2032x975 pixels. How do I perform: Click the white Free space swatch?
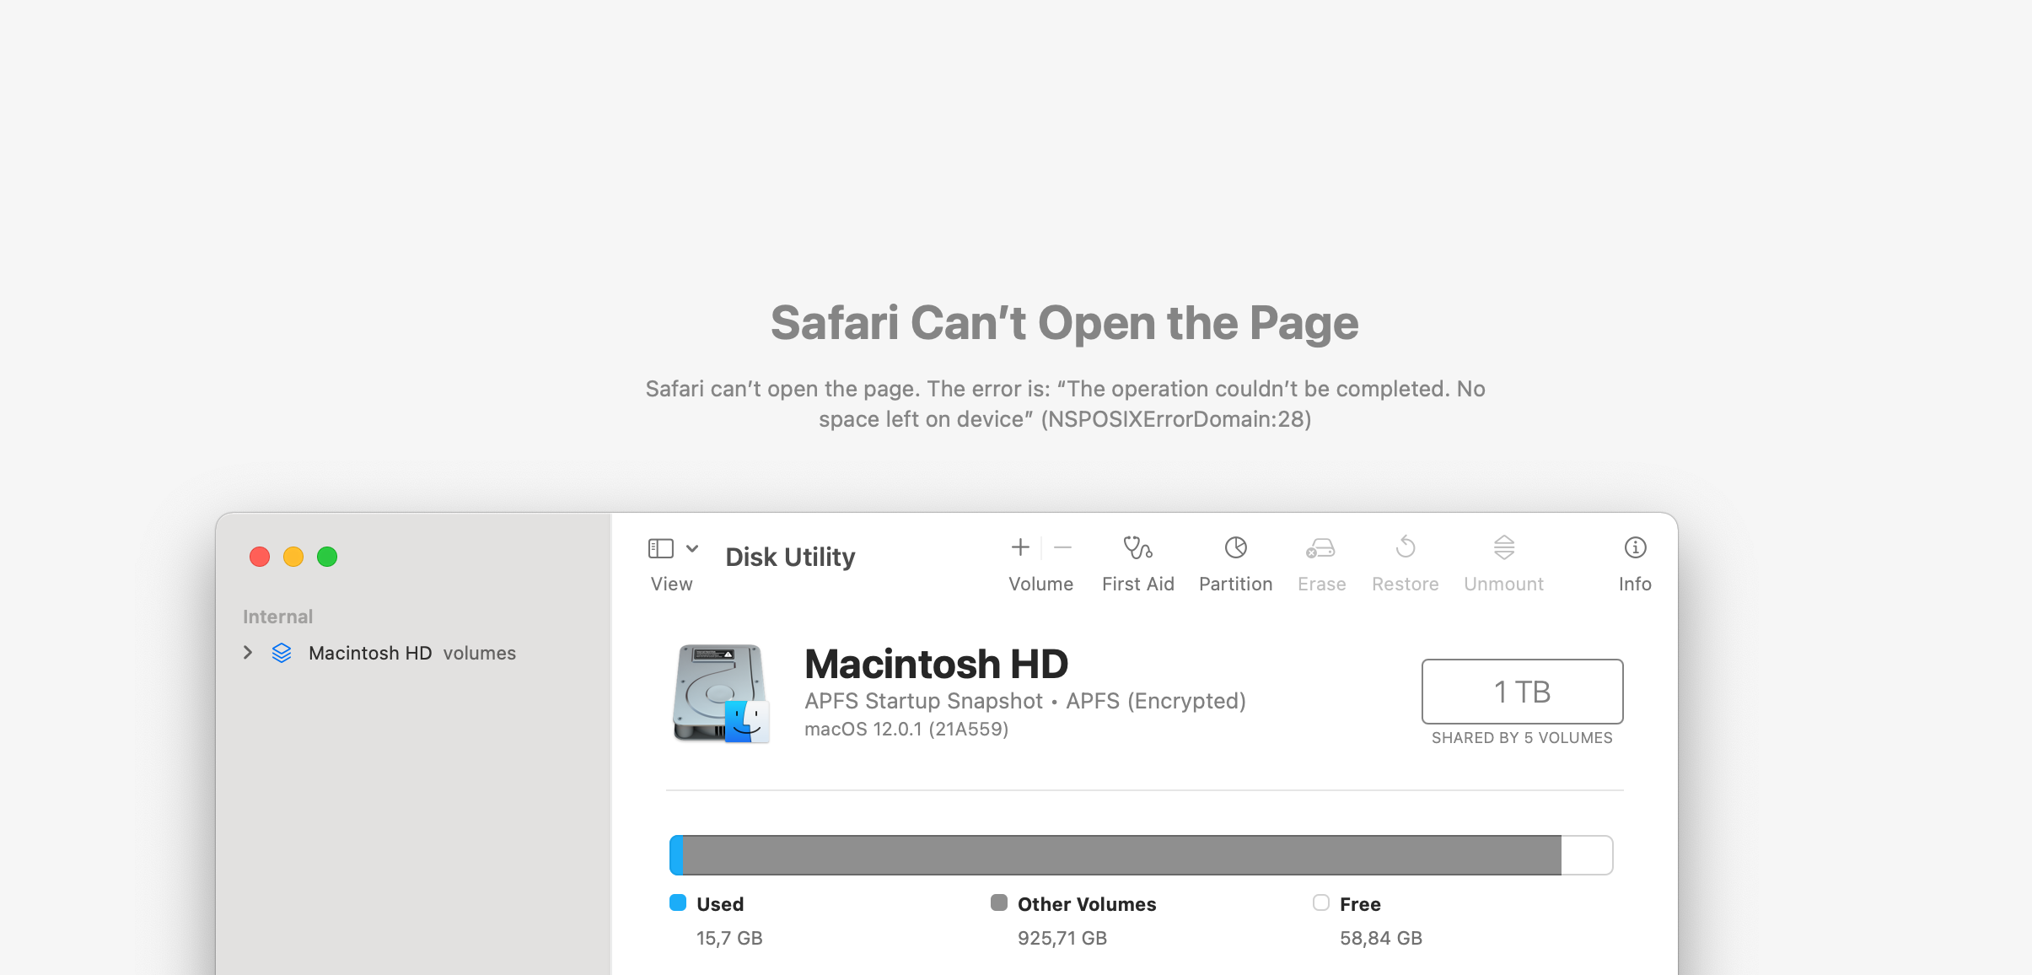(x=1321, y=903)
